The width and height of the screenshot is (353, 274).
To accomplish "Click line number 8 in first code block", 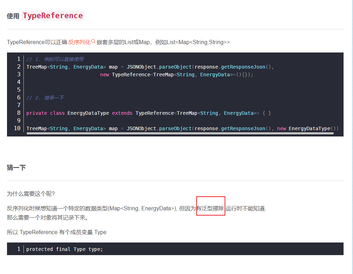I will click(x=19, y=113).
